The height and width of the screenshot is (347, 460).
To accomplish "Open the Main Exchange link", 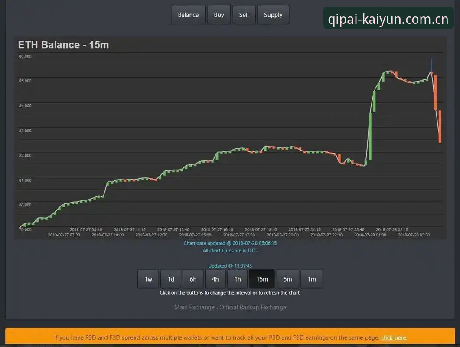I will click(x=195, y=307).
